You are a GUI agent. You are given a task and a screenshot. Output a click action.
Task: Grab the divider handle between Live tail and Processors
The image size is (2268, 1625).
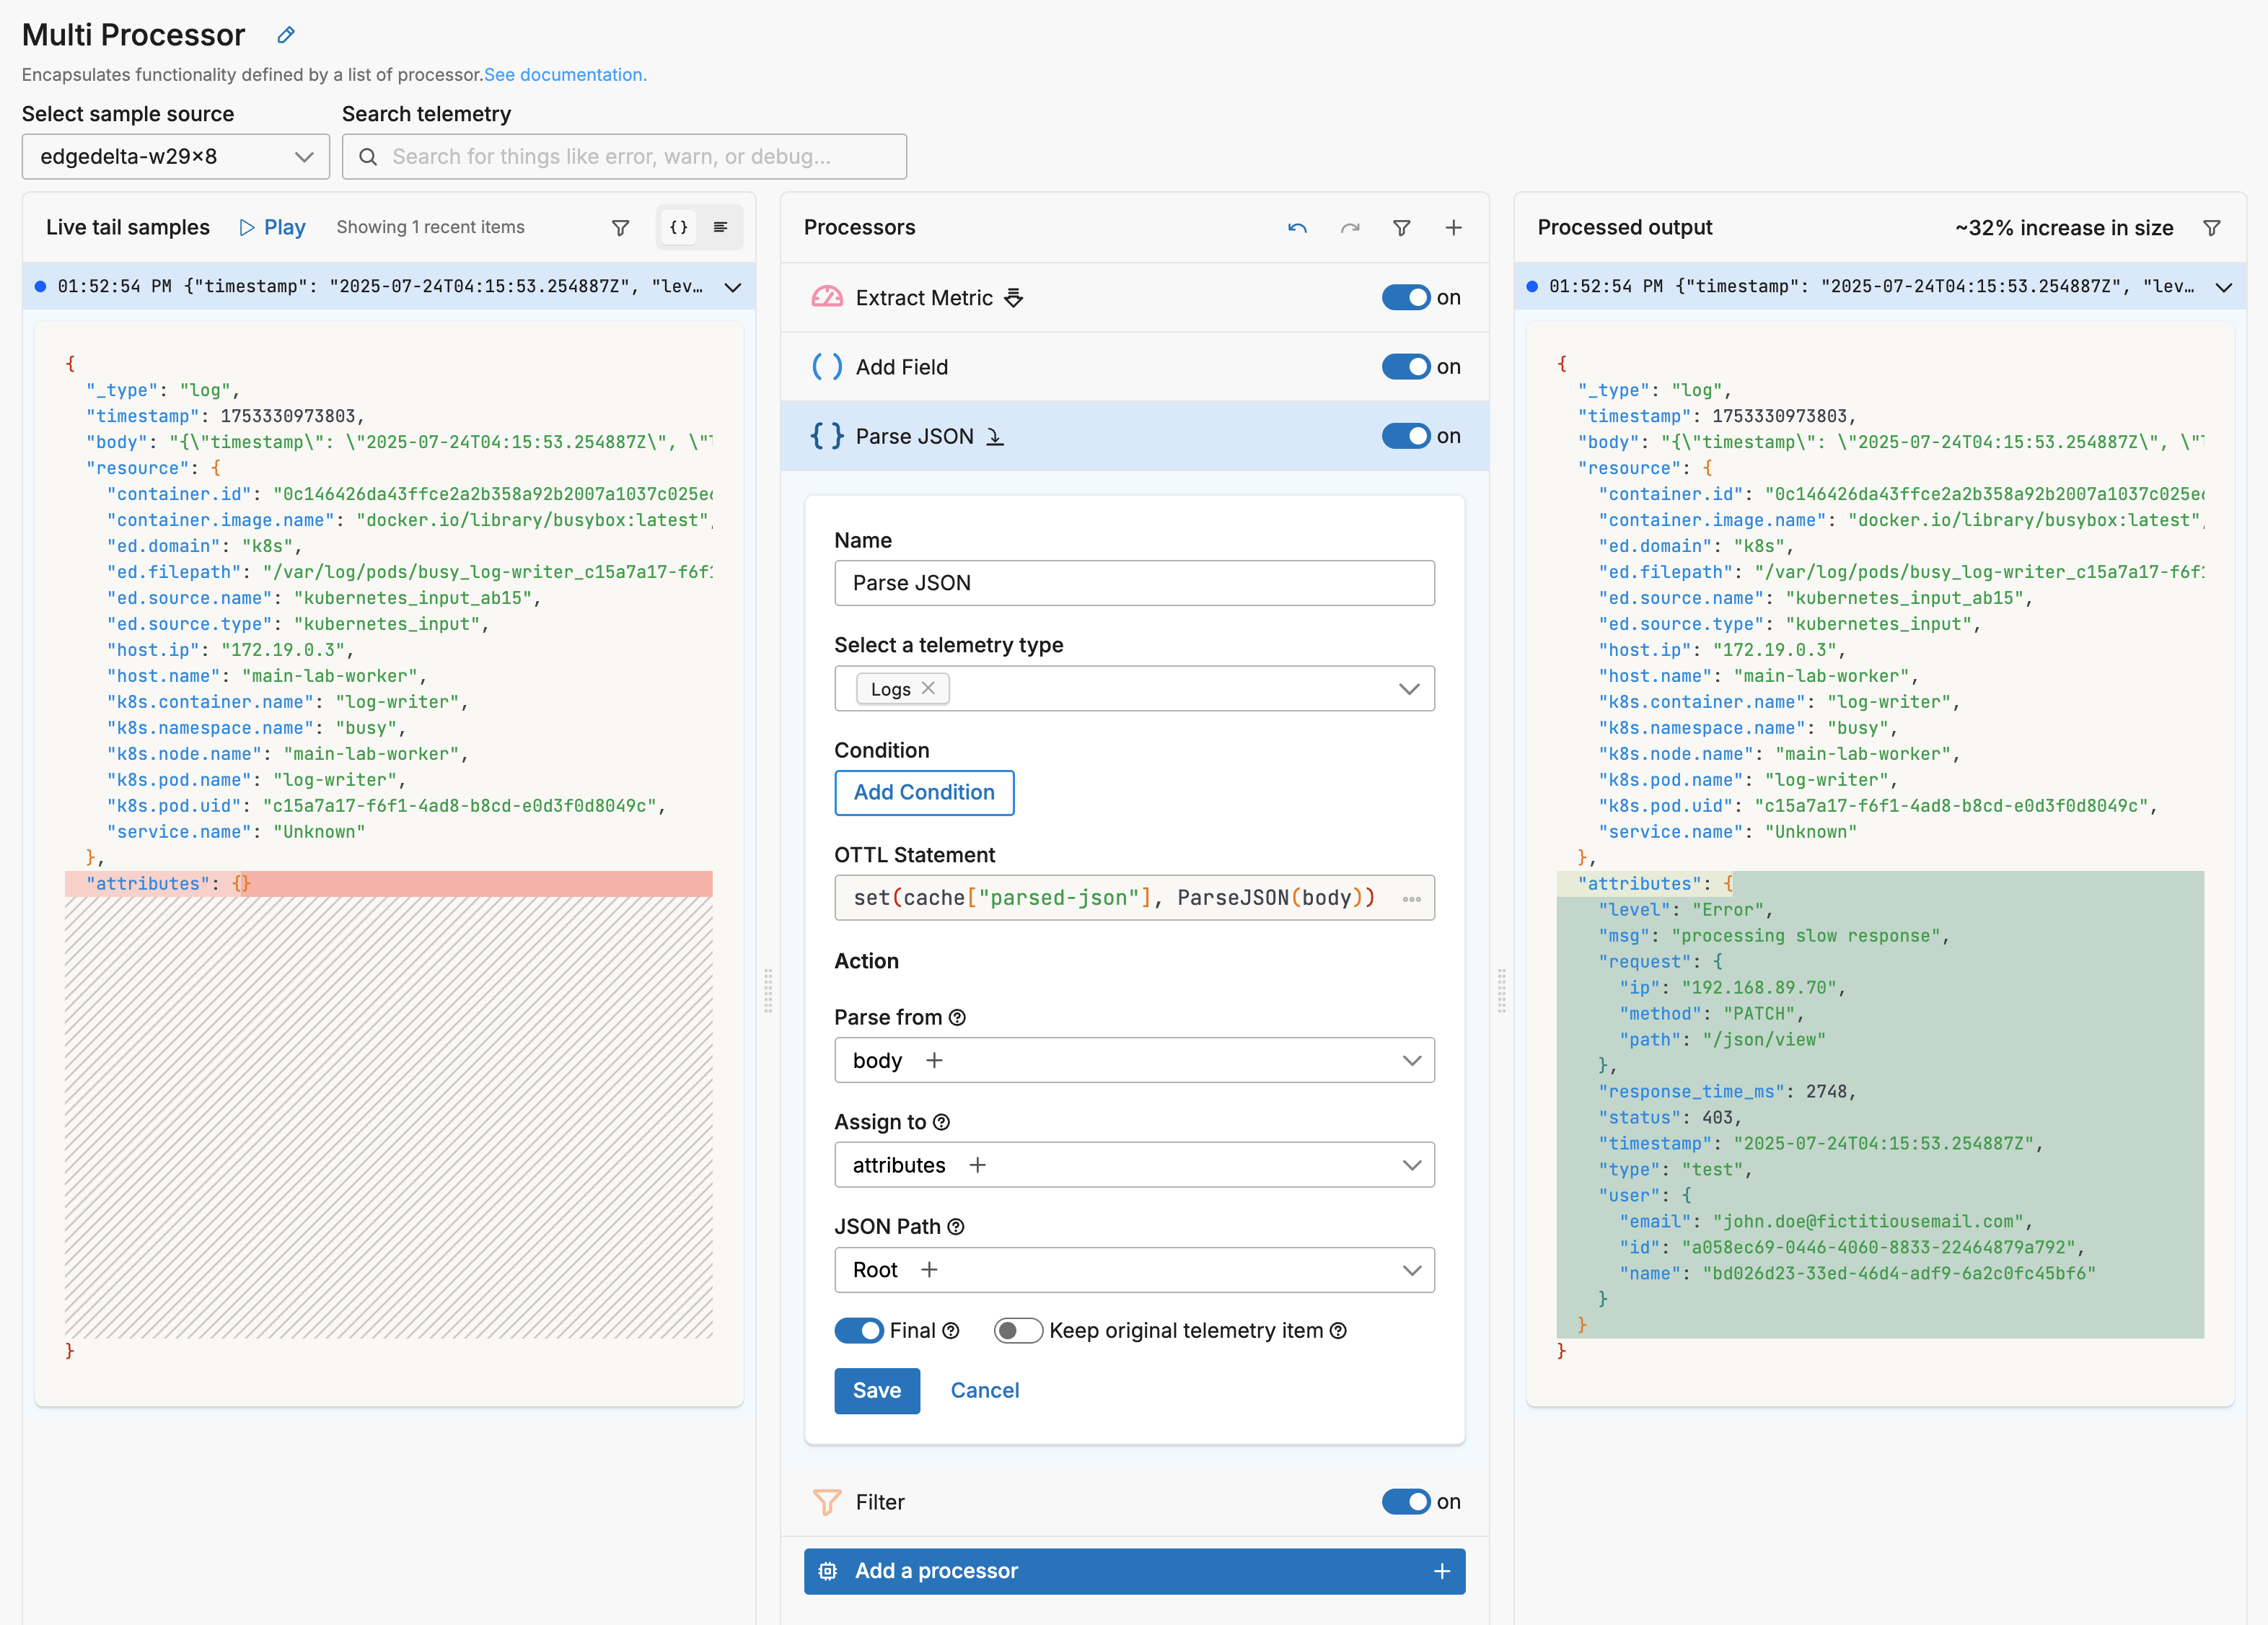[768, 990]
